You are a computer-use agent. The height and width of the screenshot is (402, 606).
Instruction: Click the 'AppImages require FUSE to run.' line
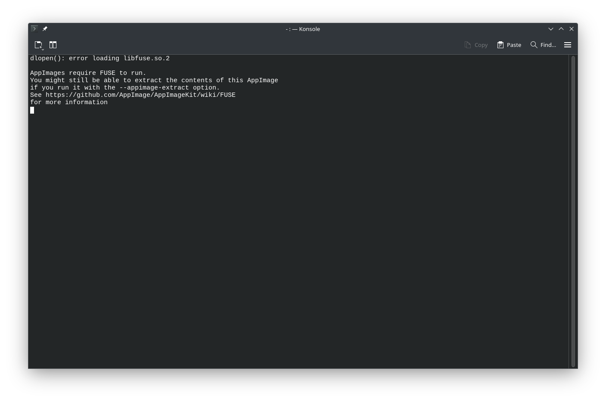88,73
